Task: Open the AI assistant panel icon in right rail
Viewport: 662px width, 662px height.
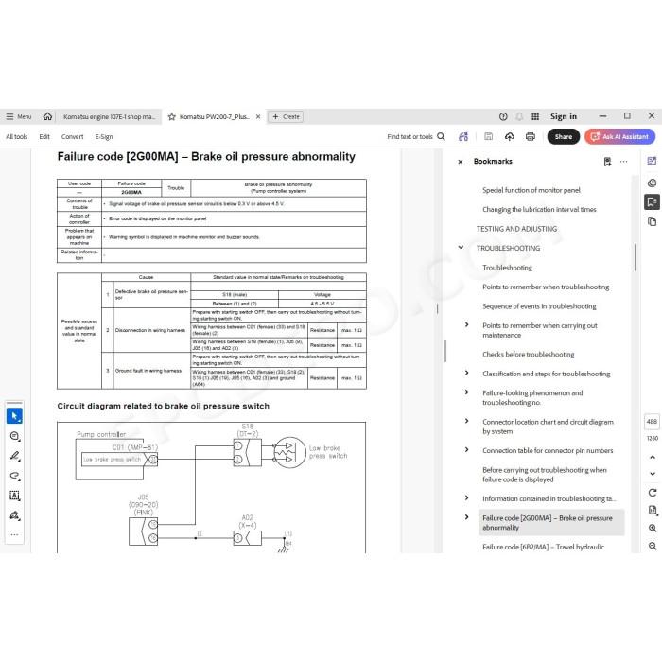Action: (x=652, y=161)
